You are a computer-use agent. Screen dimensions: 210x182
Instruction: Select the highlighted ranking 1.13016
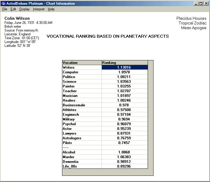(125, 67)
